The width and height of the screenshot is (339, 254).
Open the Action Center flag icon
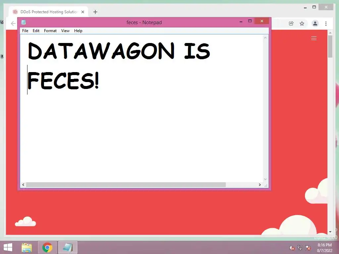(308, 247)
